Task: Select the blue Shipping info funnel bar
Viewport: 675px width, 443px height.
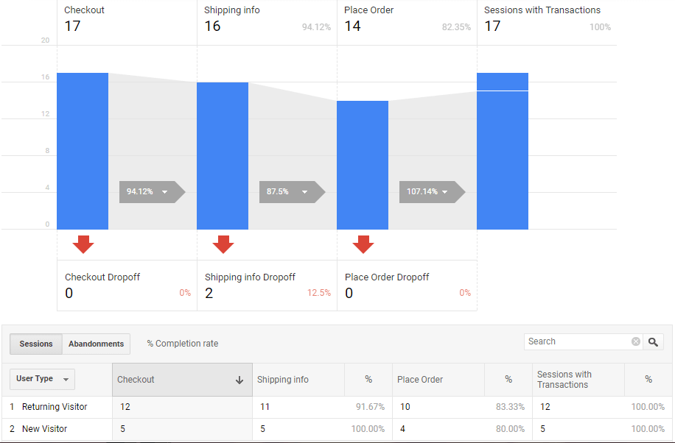Action: (x=223, y=156)
